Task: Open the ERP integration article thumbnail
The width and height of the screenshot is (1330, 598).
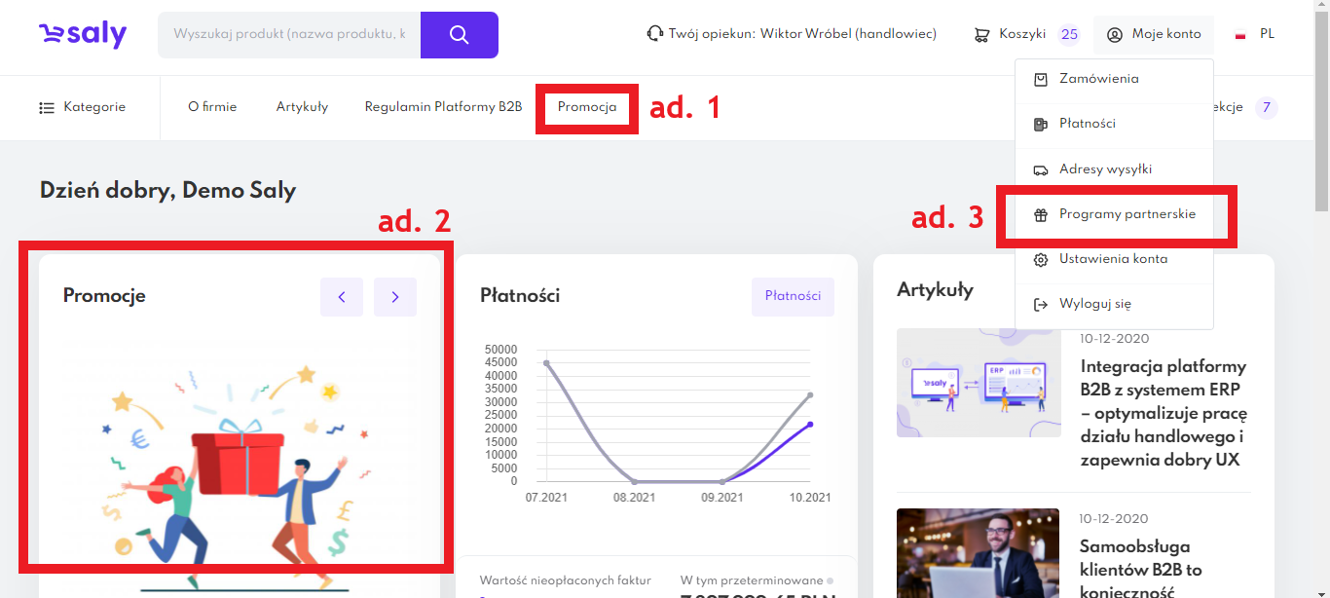Action: (978, 383)
